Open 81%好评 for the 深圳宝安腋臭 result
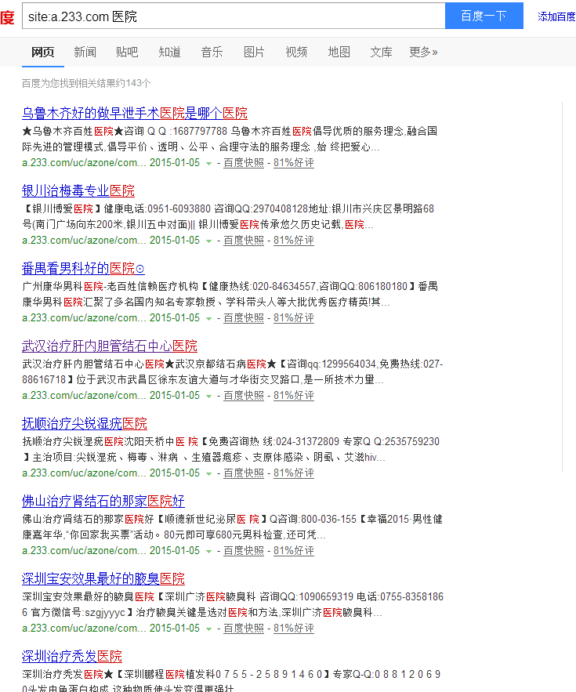This screenshot has height=692, width=576. point(294,629)
